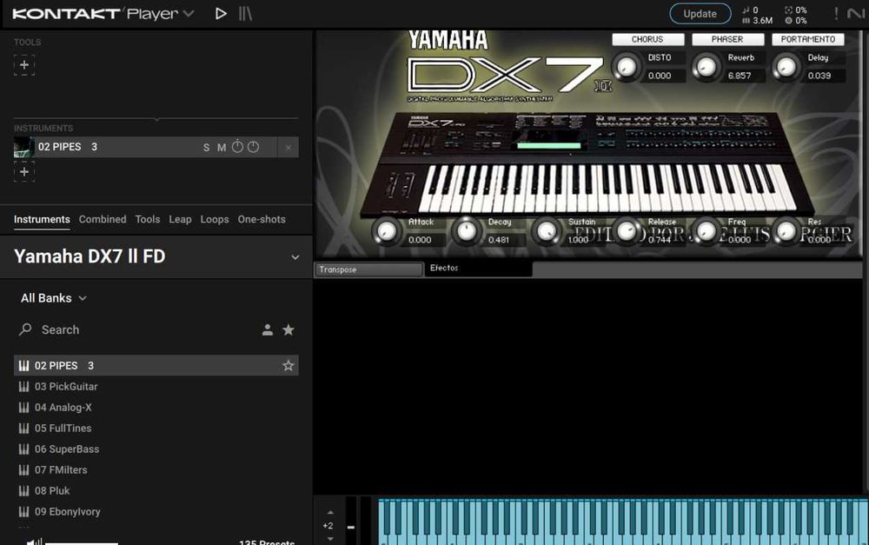
Task: Click the CPU usage percentage indicator
Action: [x=796, y=10]
